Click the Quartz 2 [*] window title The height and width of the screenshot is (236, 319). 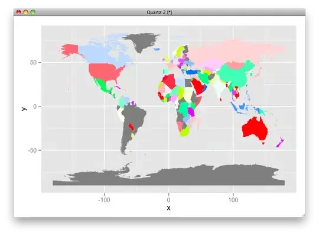coord(159,12)
